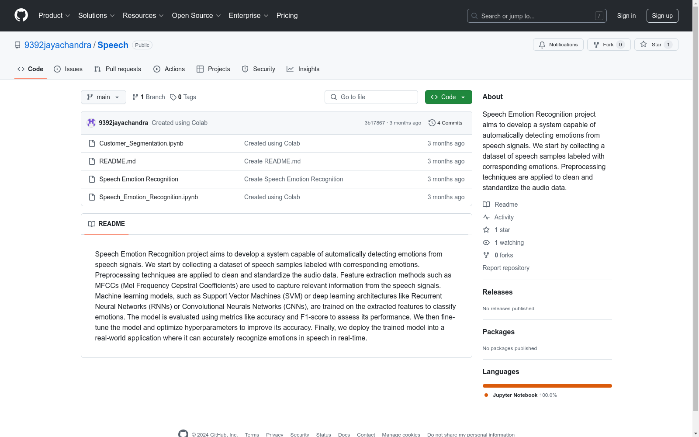Click the file icon for Customer_Segmentation.ipynb
The height and width of the screenshot is (437, 699).
(x=92, y=143)
